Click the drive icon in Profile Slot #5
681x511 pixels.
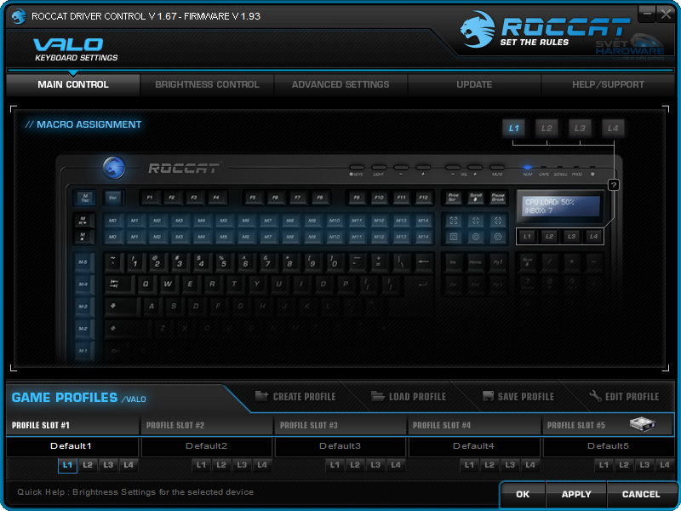642,424
